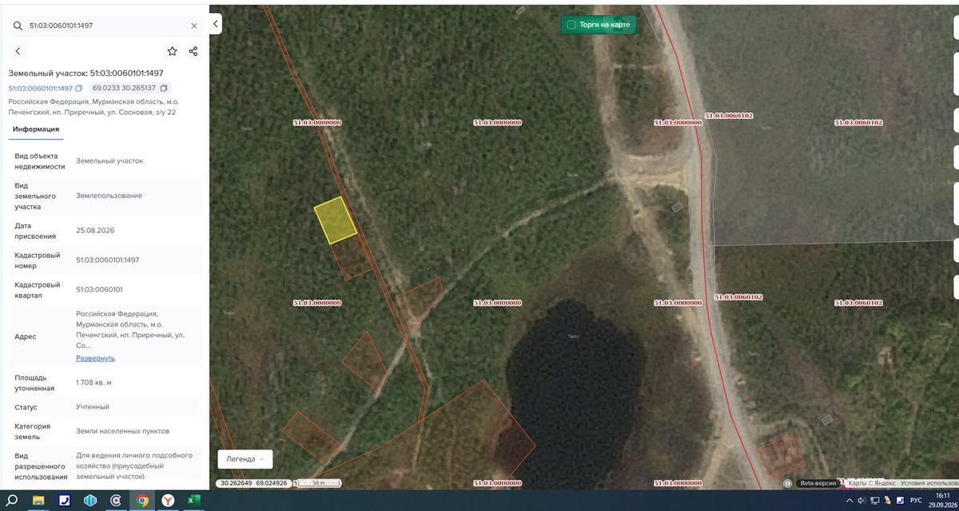The width and height of the screenshot is (959, 511).
Task: Open the blue phone app in the taskbar
Action: (x=64, y=501)
